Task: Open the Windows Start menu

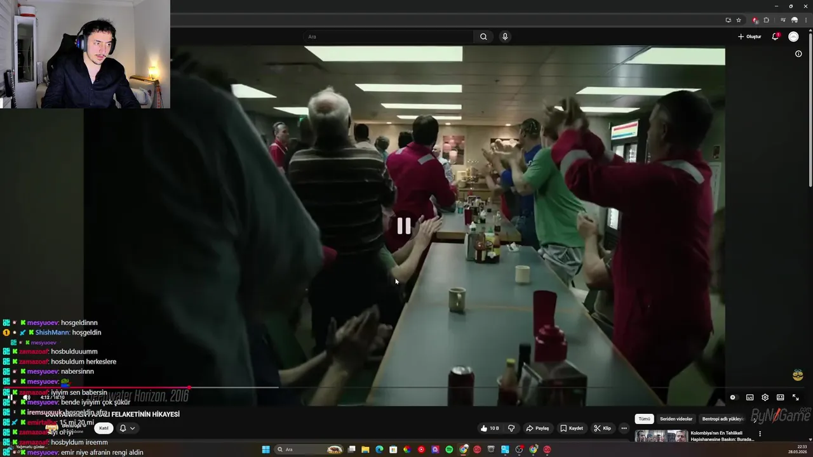Action: (x=265, y=449)
